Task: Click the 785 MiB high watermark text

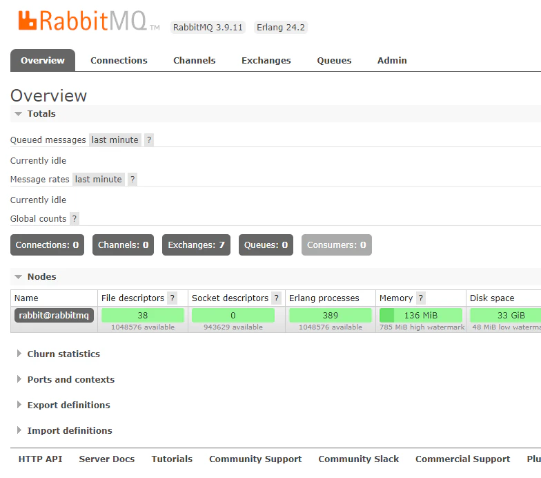Action: (422, 327)
